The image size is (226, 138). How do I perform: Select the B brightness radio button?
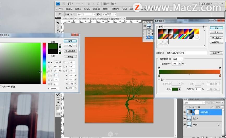49,71
